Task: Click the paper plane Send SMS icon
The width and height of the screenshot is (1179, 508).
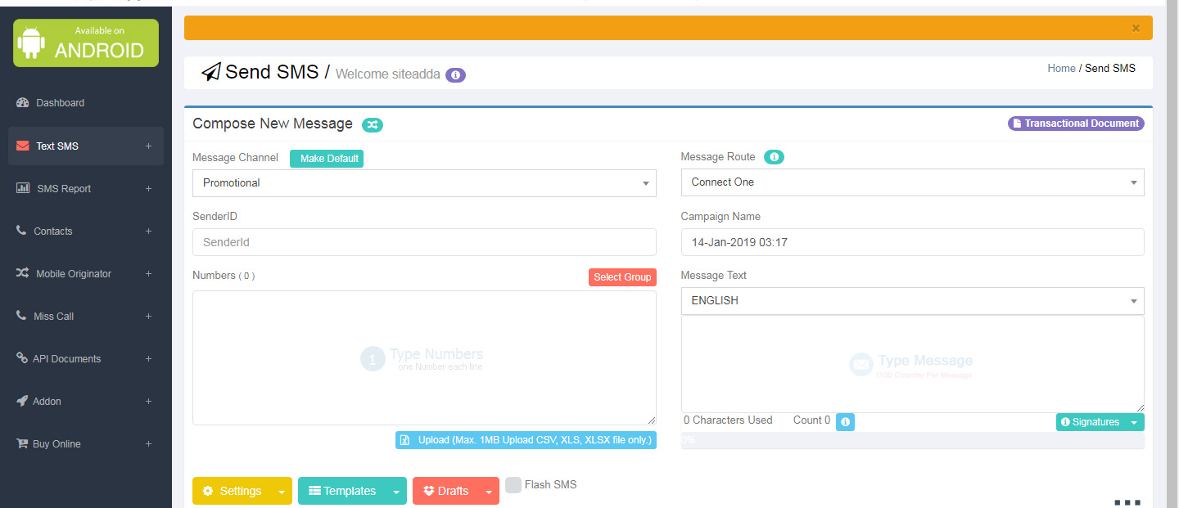Action: [211, 73]
